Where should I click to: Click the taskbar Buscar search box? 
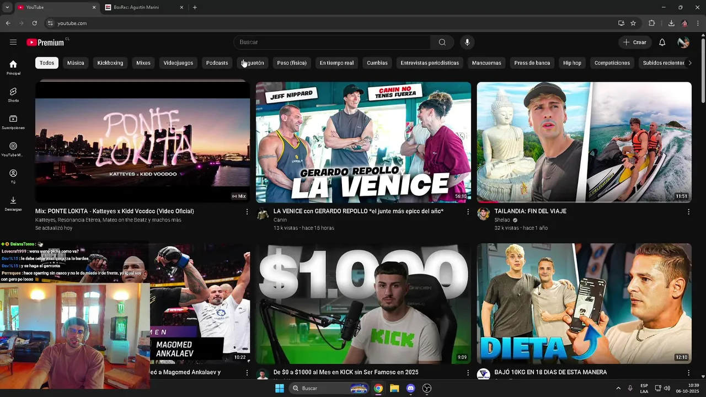tap(329, 388)
